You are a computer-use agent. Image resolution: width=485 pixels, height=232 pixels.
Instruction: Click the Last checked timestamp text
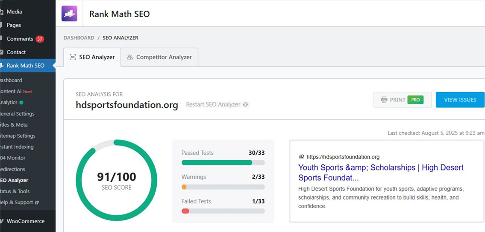point(436,133)
